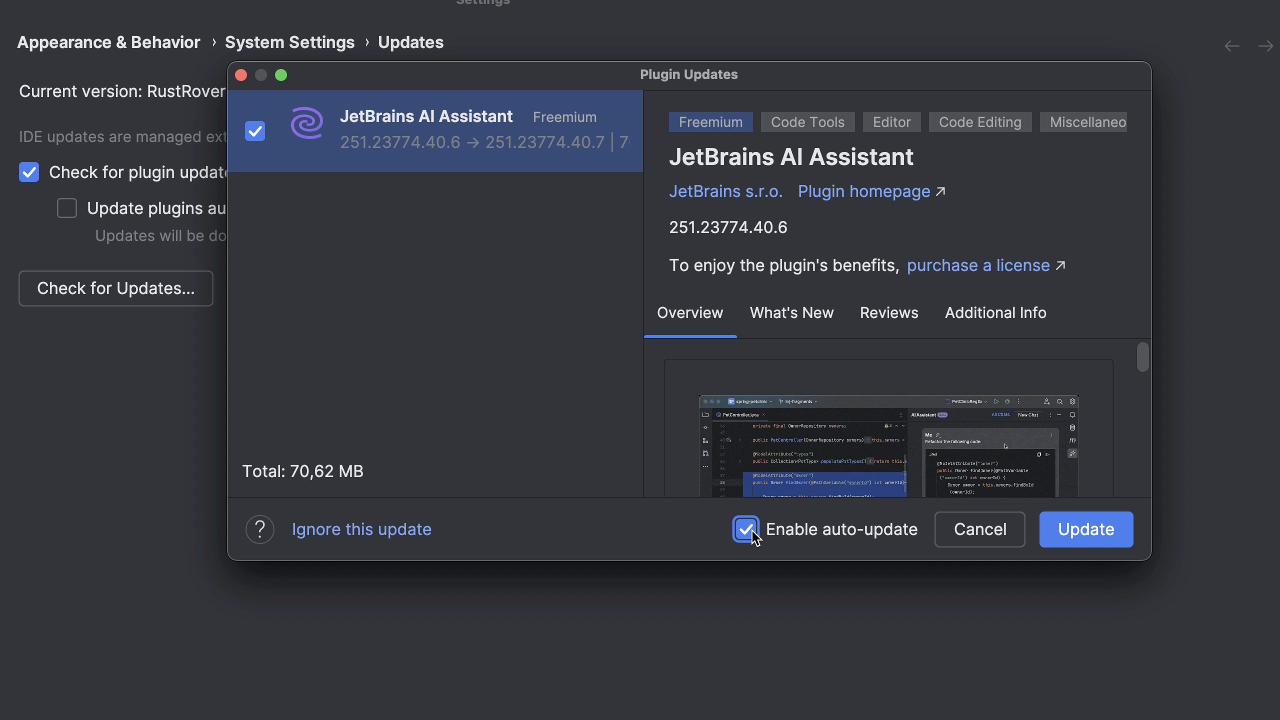Click the JetBrains AI Assistant plugin logo
This screenshot has height=720, width=1280.
(307, 123)
